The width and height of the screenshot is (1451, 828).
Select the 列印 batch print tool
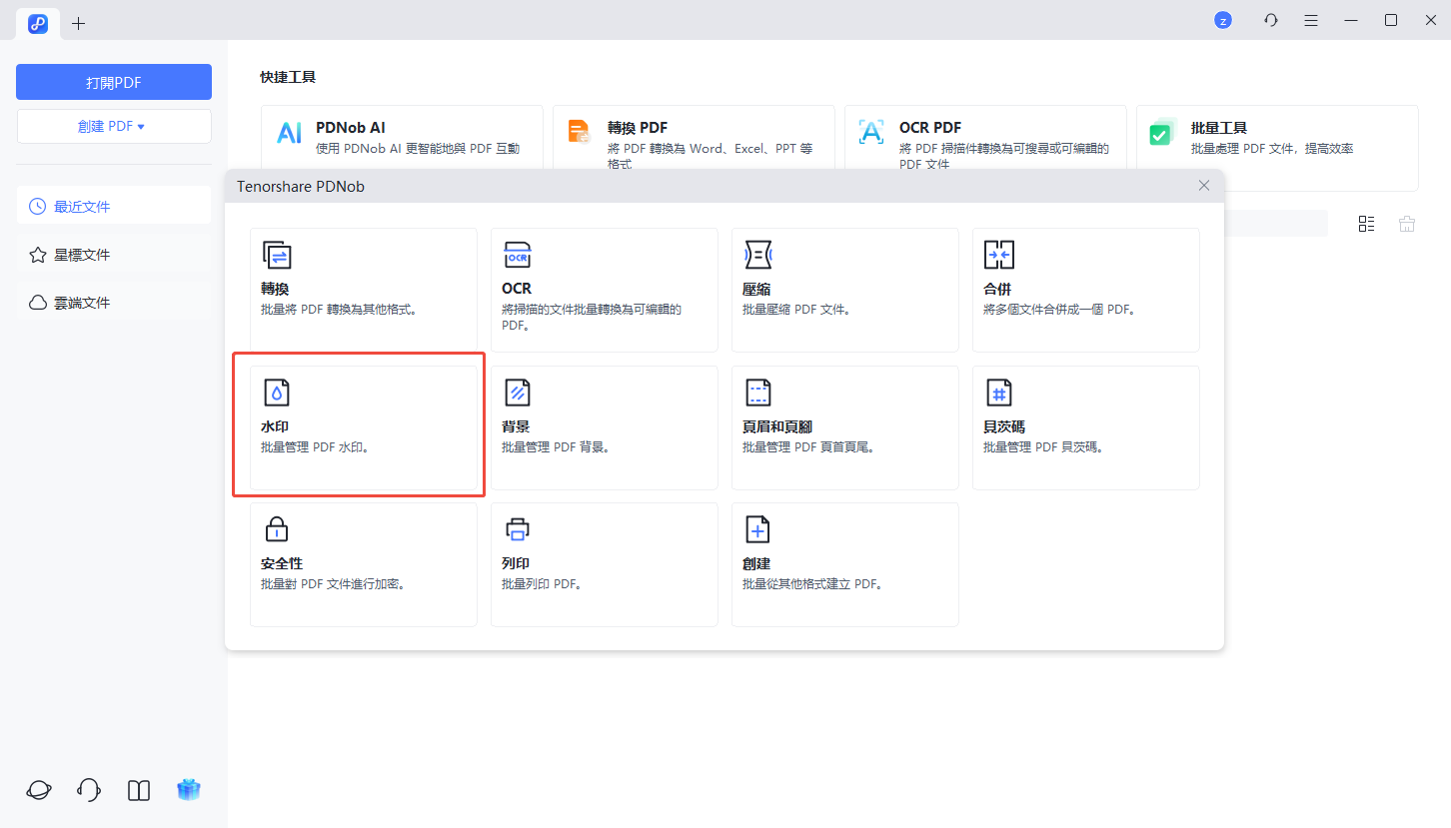click(604, 564)
